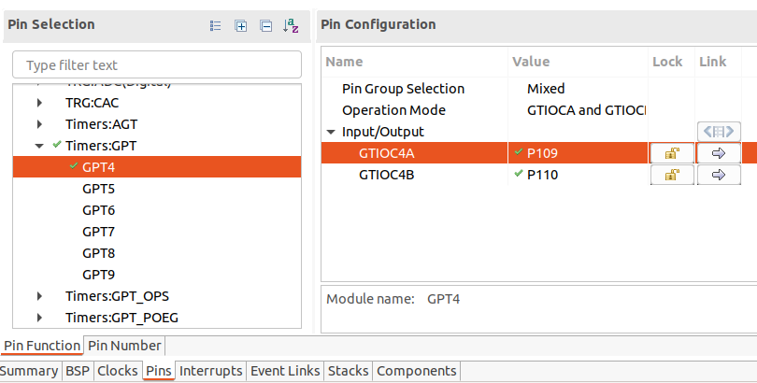
Task: Click the Collapse All icon
Action: (x=265, y=26)
